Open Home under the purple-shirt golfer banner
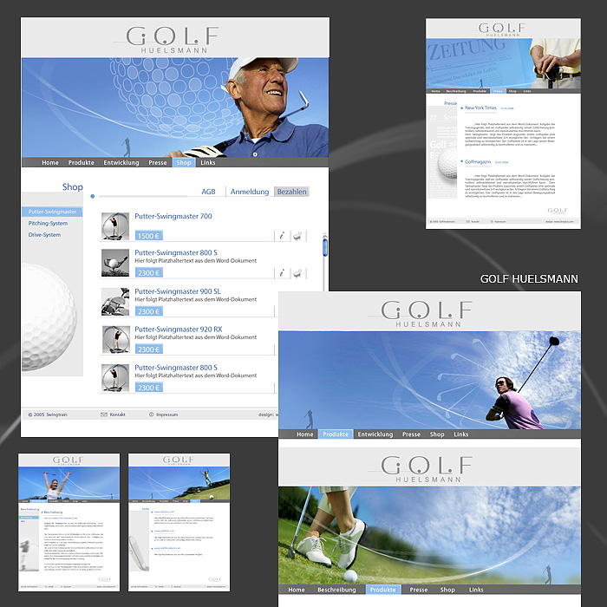 [x=305, y=434]
